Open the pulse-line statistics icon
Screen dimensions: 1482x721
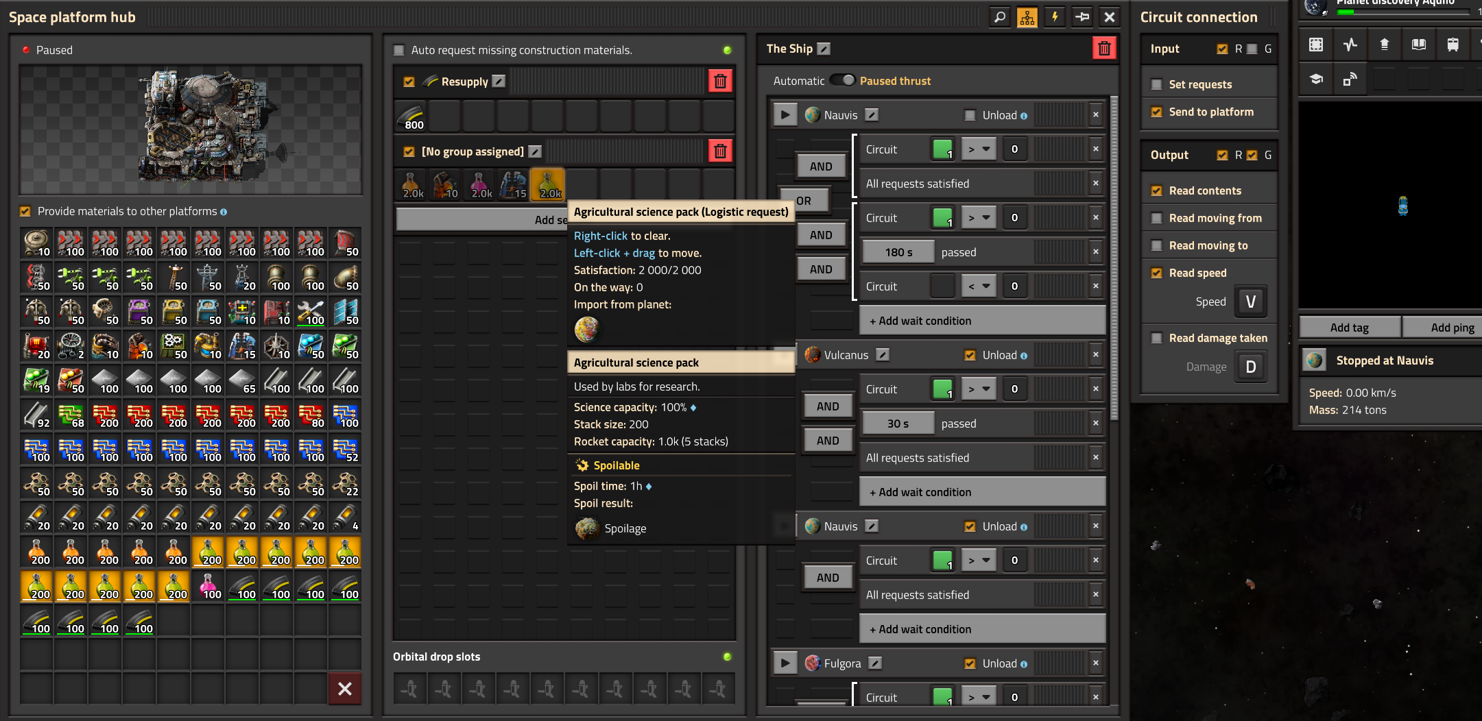click(x=1350, y=45)
